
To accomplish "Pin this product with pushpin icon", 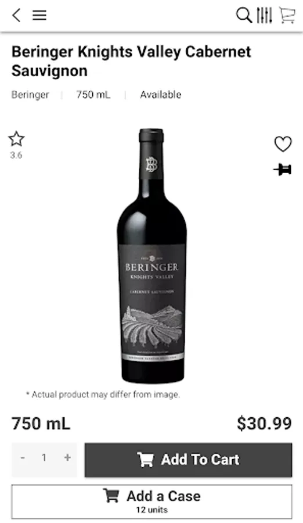I will (x=283, y=170).
